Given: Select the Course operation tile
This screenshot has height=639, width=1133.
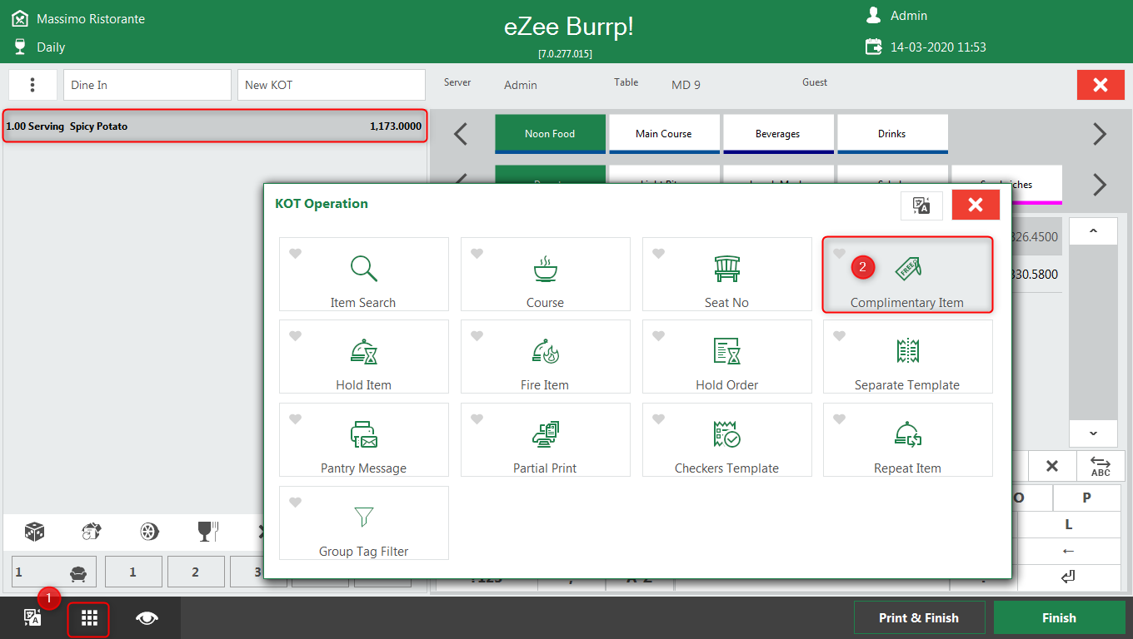Looking at the screenshot, I should pyautogui.click(x=545, y=275).
